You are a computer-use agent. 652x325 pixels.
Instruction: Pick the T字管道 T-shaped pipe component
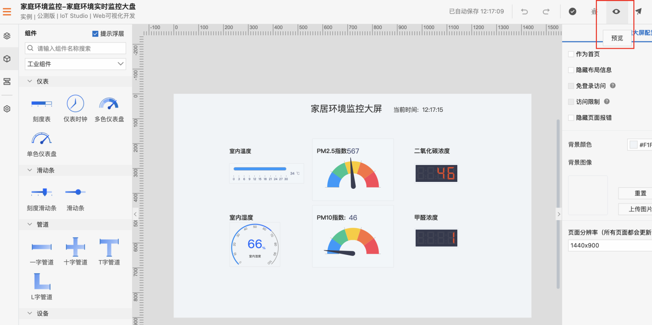click(109, 251)
